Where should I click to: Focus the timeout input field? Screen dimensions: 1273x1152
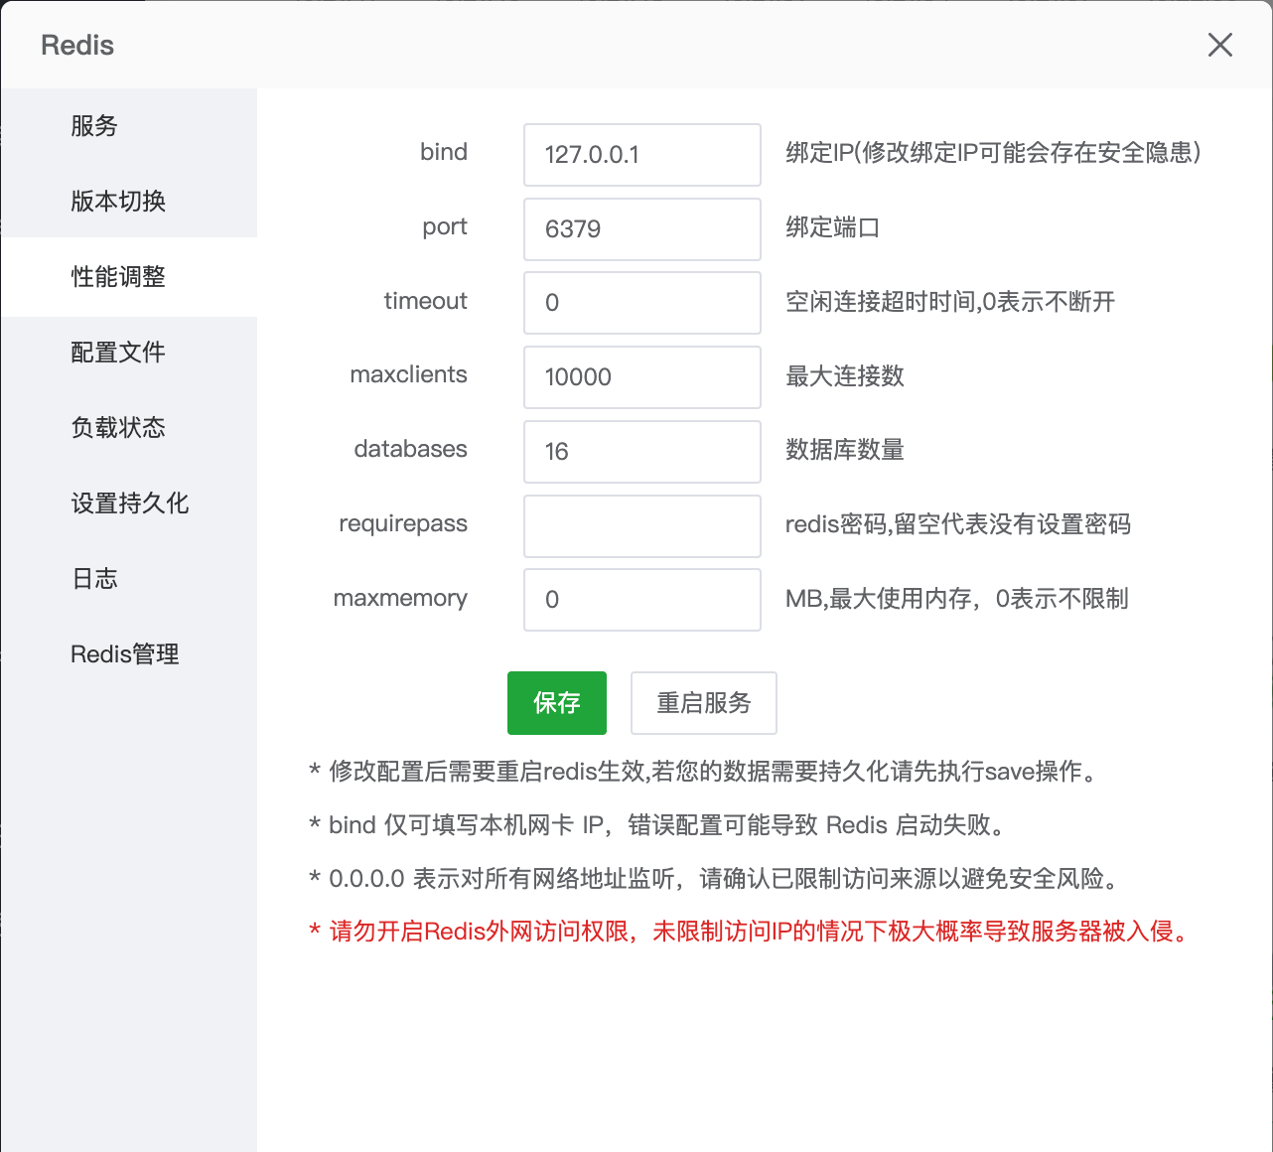[642, 303]
